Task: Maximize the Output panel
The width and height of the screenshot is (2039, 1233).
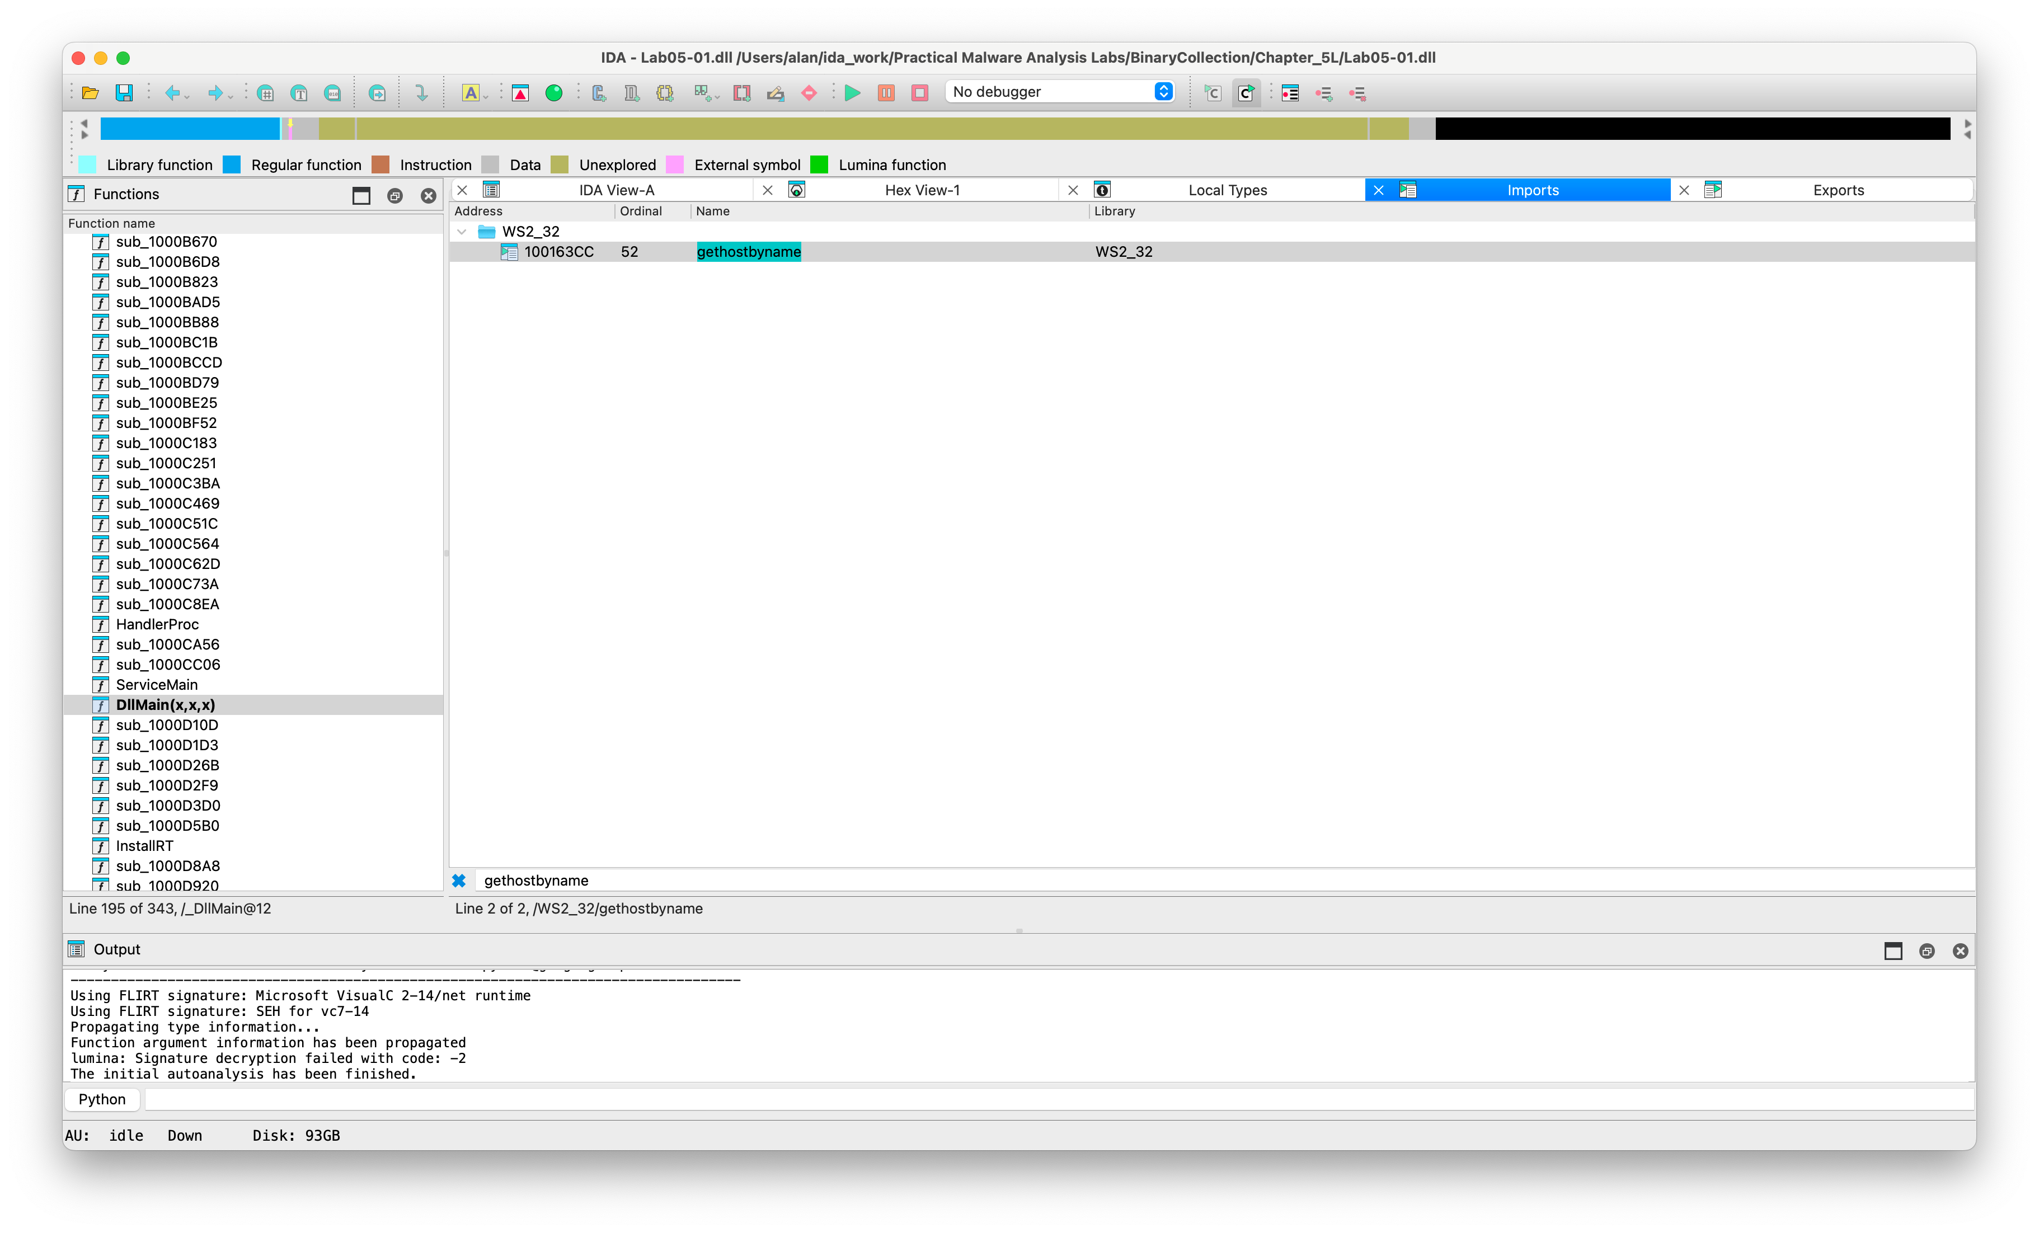Action: click(1894, 951)
